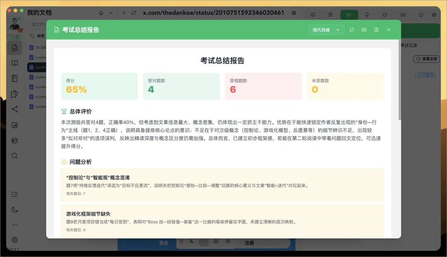The height and width of the screenshot is (257, 447).
Task: Select the green exam tab in top toolbar
Action: (x=349, y=14)
